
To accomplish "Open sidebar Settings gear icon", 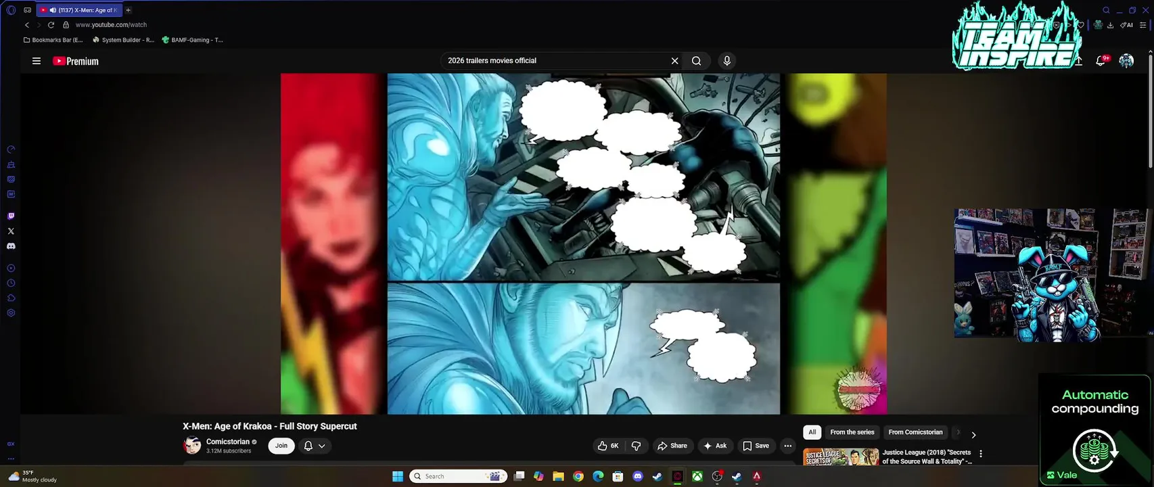I will pyautogui.click(x=11, y=313).
